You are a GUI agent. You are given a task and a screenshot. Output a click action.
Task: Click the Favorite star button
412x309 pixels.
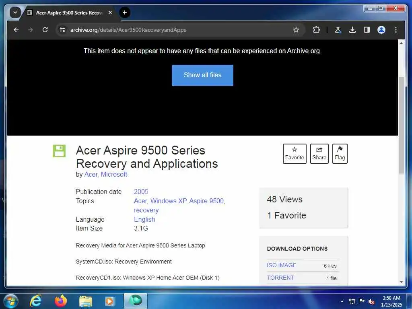coord(295,154)
